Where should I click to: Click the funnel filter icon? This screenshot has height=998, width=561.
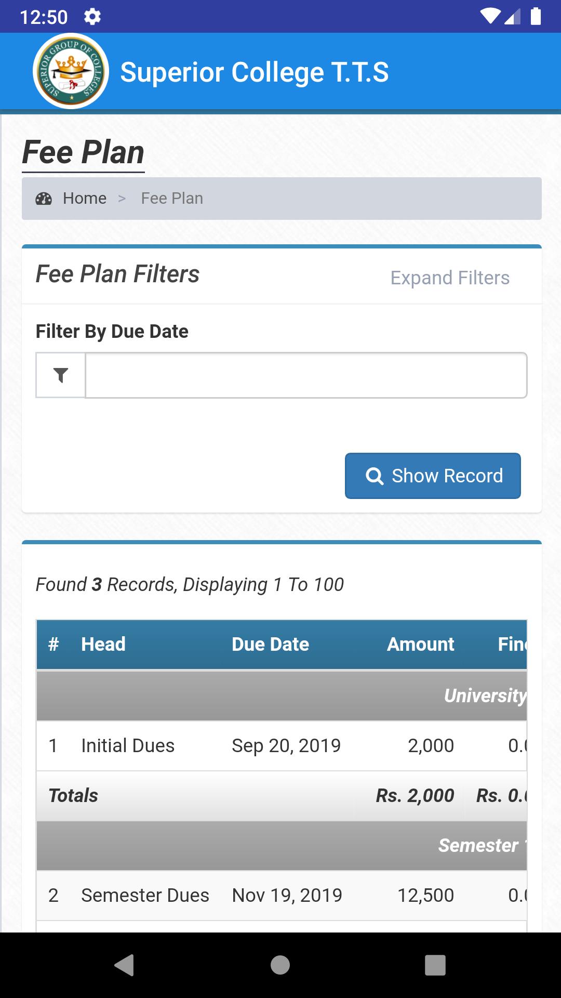[61, 375]
